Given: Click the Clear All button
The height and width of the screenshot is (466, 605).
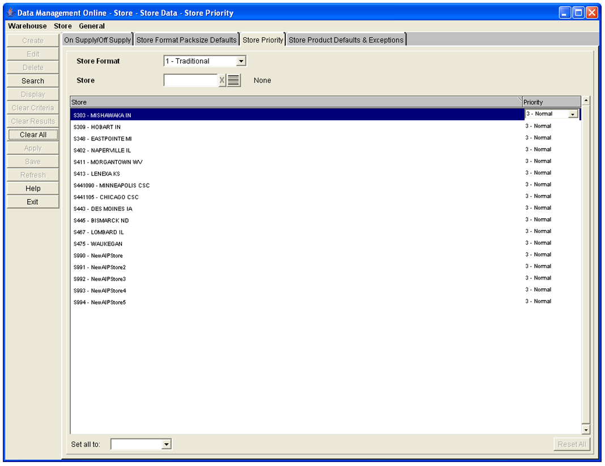Looking at the screenshot, I should [32, 134].
